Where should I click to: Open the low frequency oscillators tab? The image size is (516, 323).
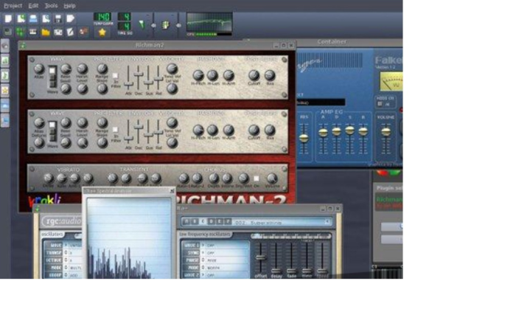pos(205,234)
